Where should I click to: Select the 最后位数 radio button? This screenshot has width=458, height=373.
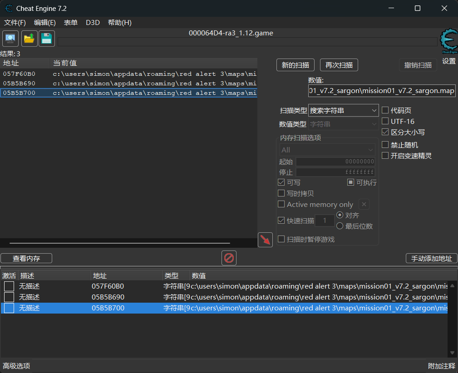(340, 226)
